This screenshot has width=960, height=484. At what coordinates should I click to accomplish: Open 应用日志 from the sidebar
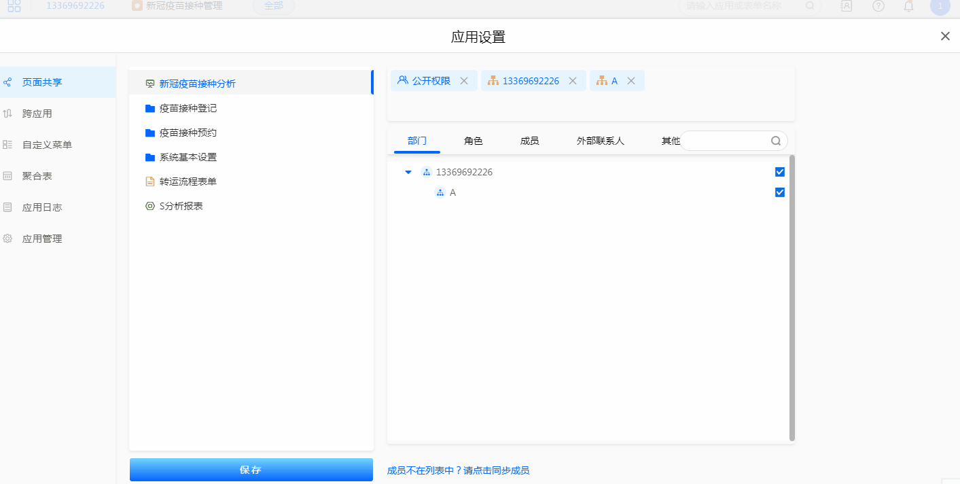click(42, 207)
